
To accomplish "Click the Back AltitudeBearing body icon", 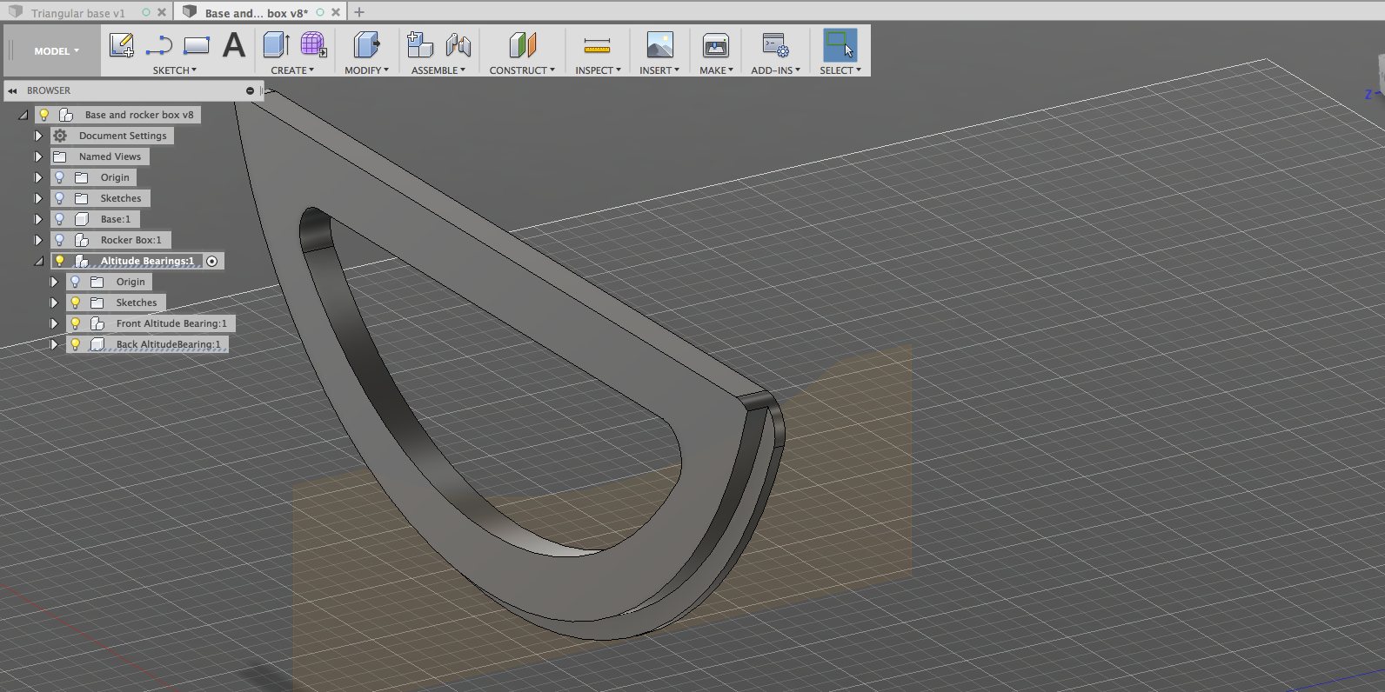I will coord(97,344).
